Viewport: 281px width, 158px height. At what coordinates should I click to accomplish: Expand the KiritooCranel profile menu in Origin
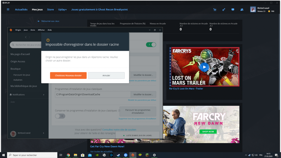[44, 133]
